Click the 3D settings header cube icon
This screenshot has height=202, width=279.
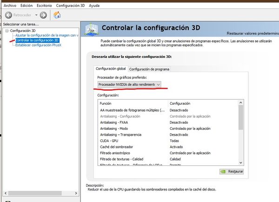point(92,29)
